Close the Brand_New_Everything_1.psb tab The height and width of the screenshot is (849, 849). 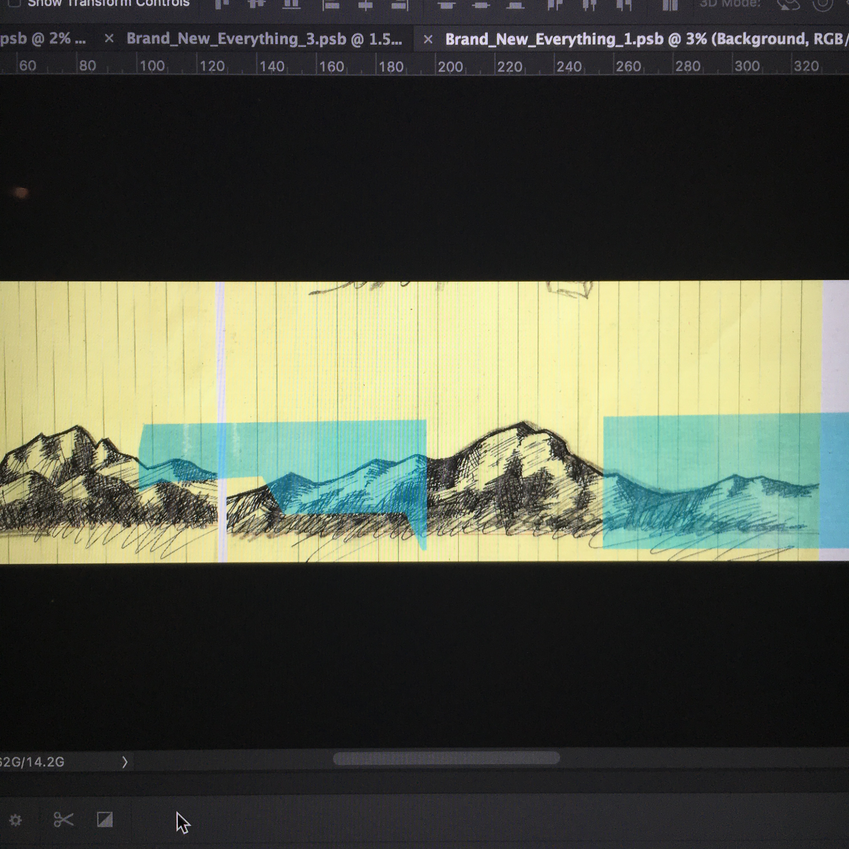click(x=428, y=40)
